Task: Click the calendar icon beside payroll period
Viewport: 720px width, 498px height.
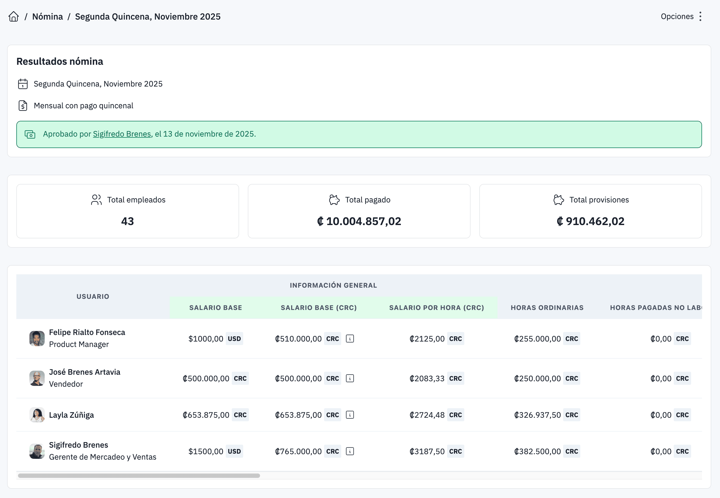Action: click(x=23, y=84)
